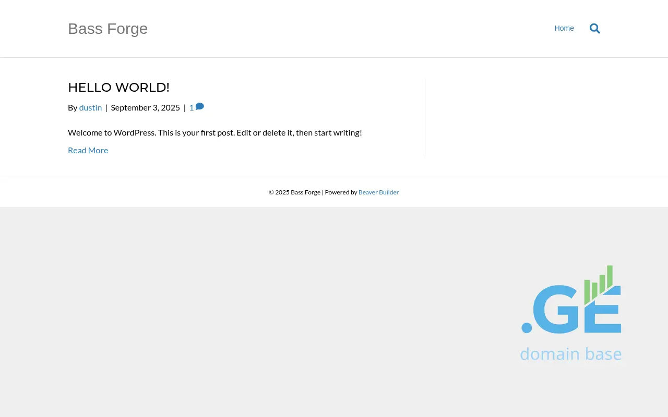Click the Bass Forge site title
Viewport: 668px width, 417px height.
108,29
